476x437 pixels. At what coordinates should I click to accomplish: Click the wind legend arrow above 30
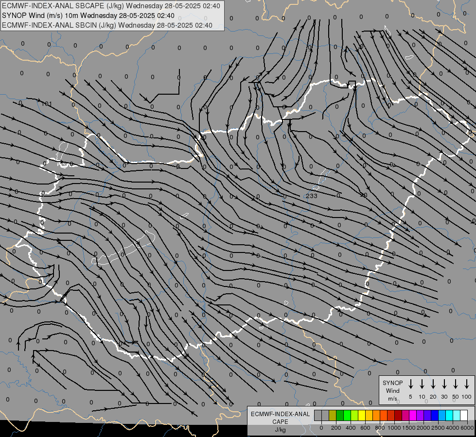click(444, 384)
